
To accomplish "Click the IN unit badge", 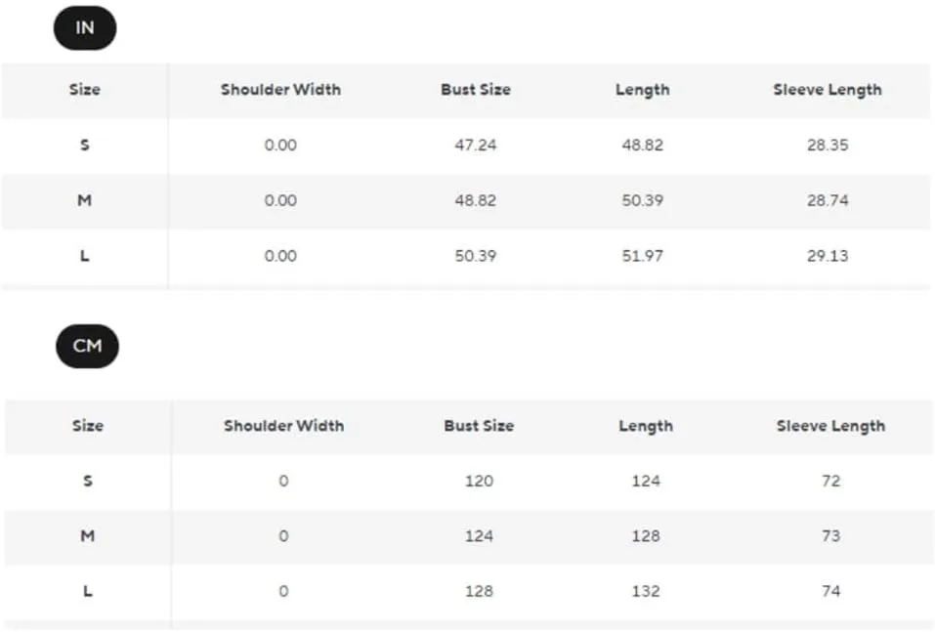I will (85, 28).
